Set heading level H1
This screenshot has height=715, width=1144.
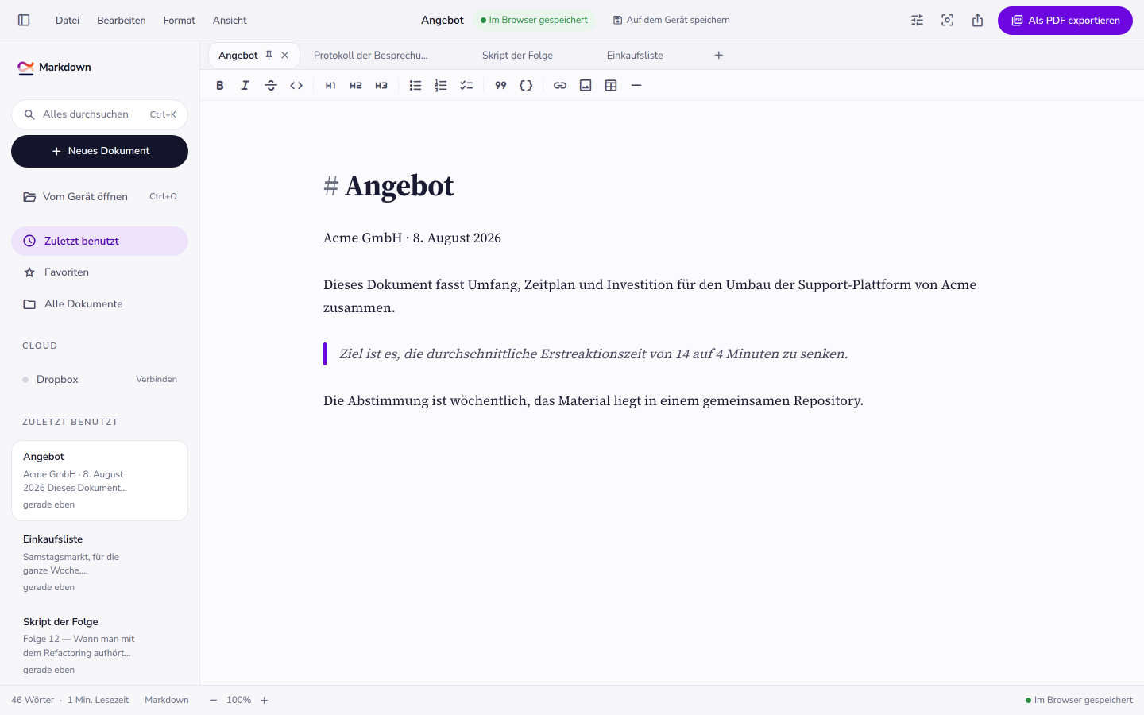pyautogui.click(x=330, y=86)
